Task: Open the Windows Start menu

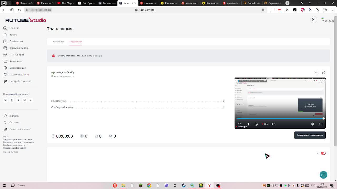Action: 4,186
